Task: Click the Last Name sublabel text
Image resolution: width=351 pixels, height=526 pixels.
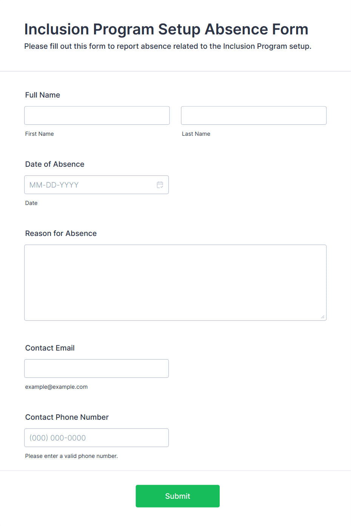Action: tap(196, 134)
